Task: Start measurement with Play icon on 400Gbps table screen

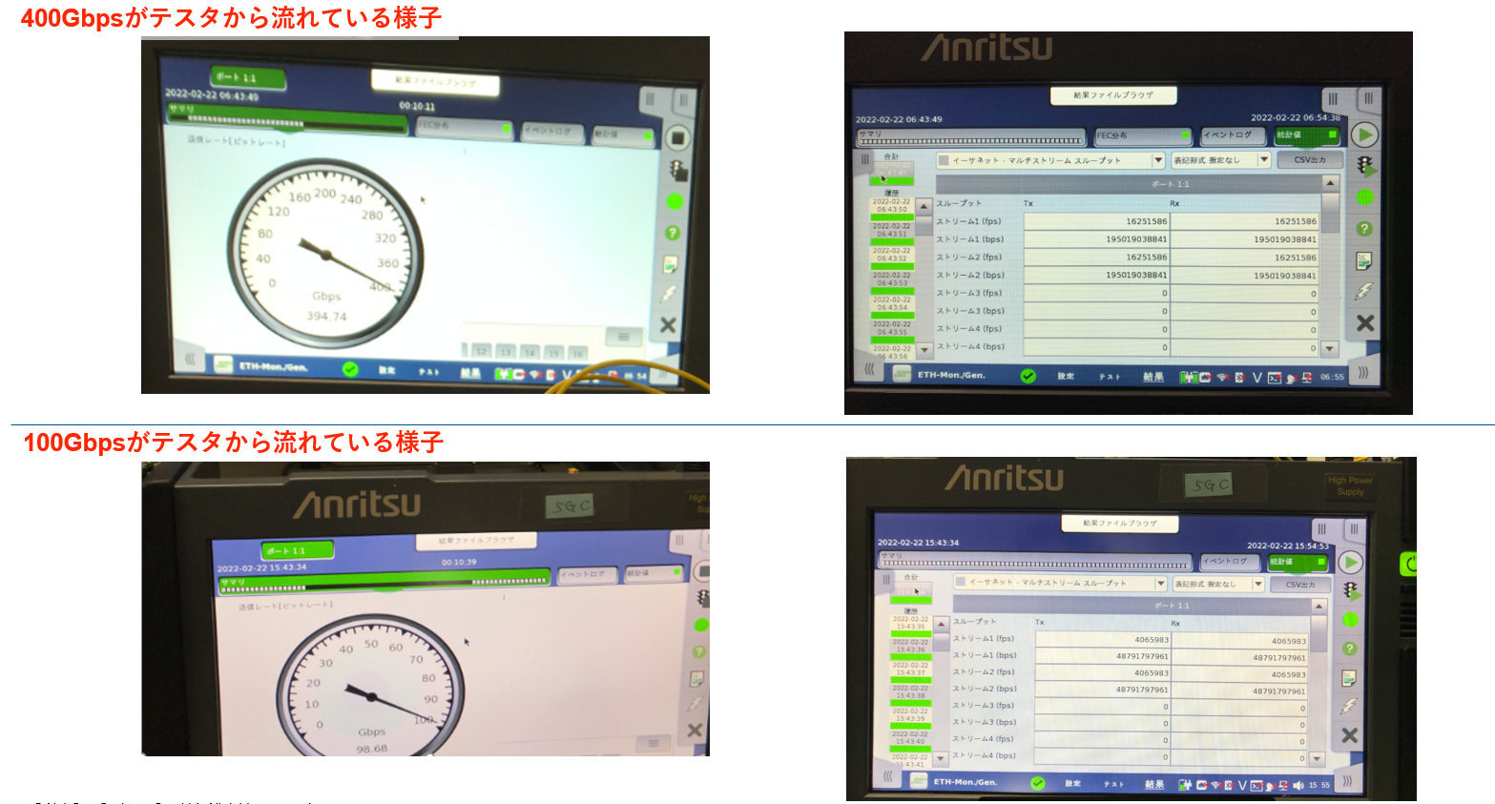Action: 1365,135
